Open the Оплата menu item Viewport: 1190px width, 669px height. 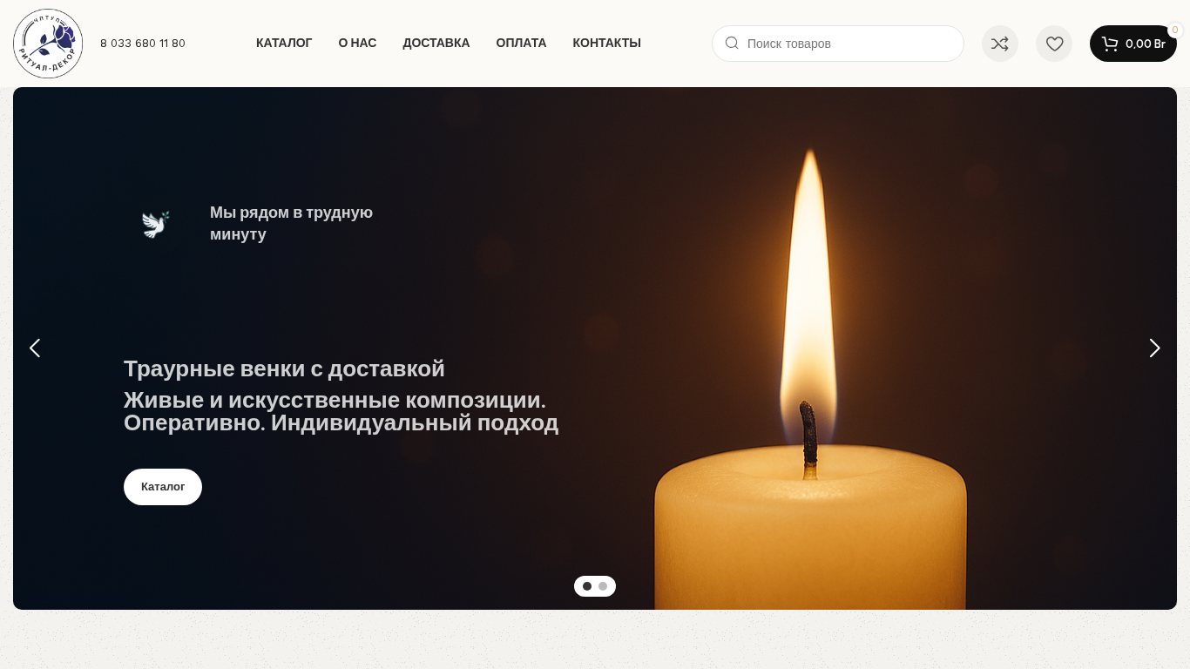pos(521,43)
